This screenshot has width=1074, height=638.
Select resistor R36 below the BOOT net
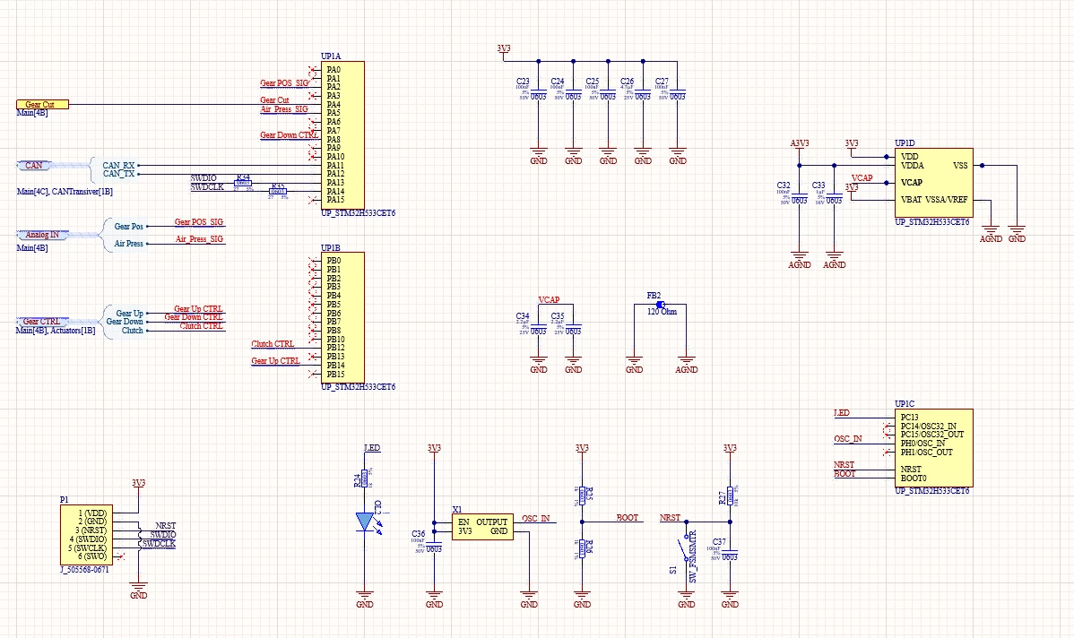click(x=582, y=548)
